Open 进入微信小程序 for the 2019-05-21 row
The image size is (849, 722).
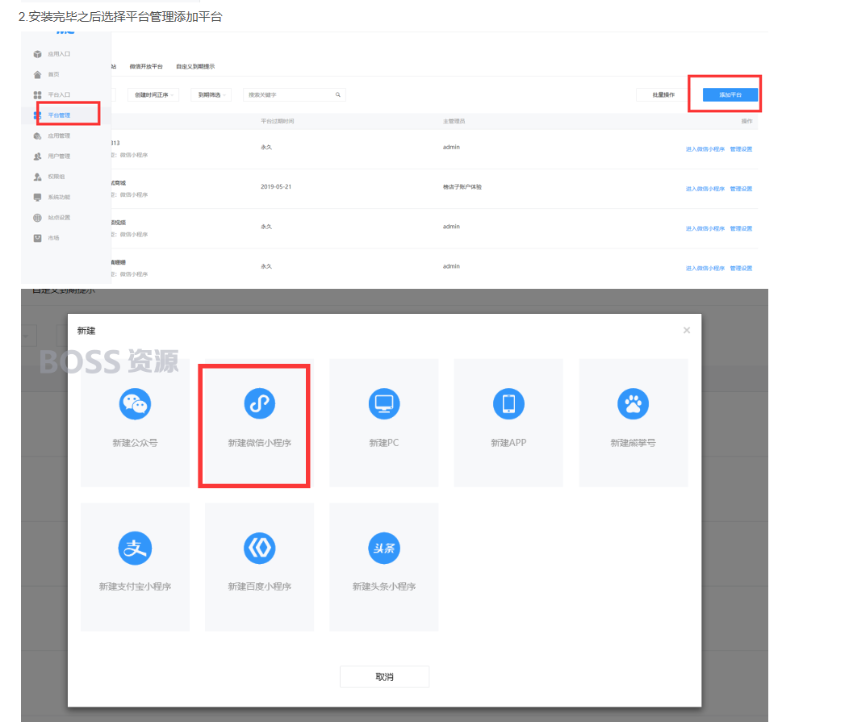(705, 189)
